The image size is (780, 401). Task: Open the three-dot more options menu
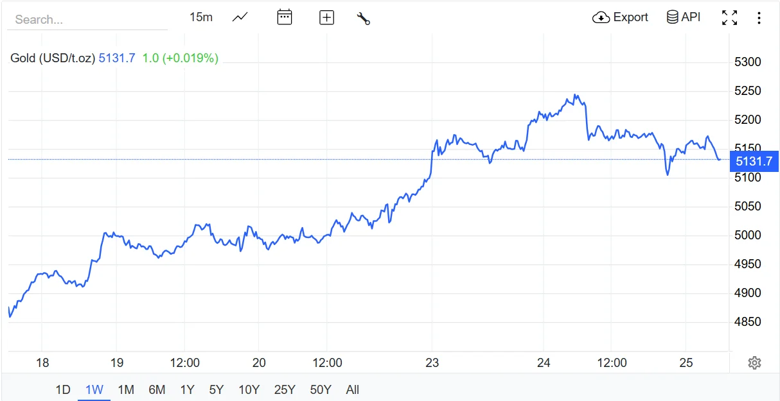(759, 17)
